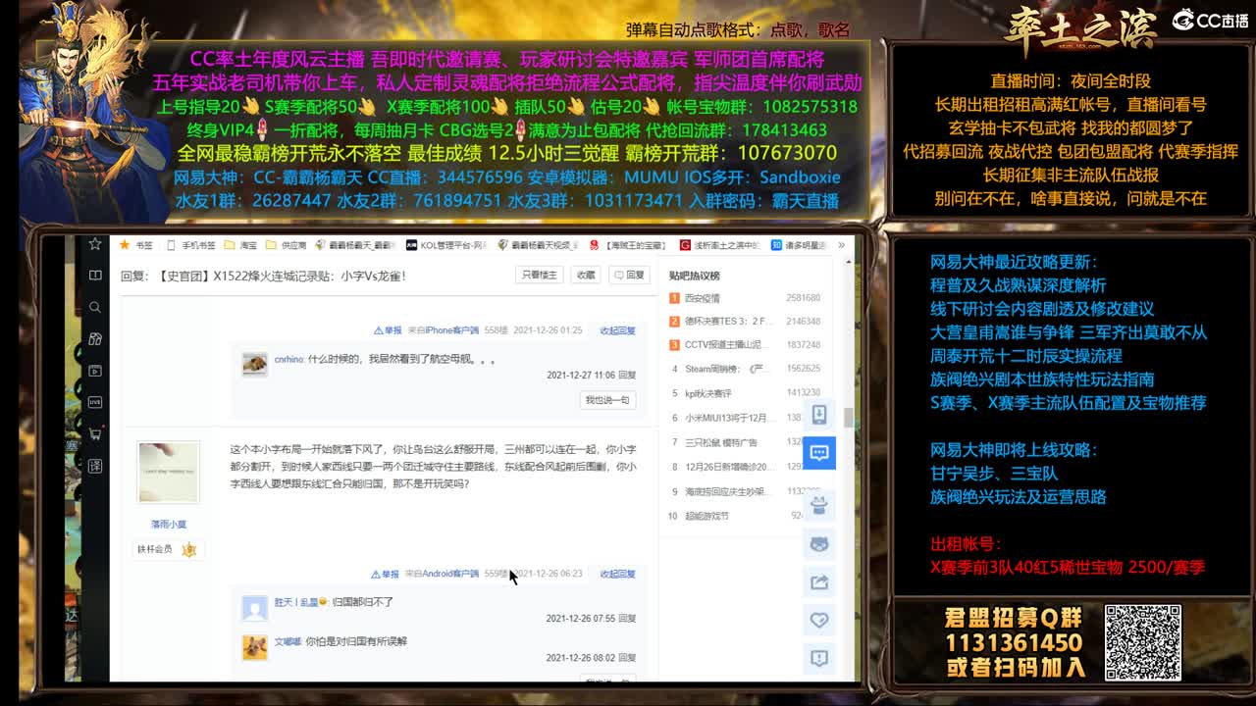Viewport: 1256px width, 706px height.
Task: Click the hat mascot floating icon
Action: tap(819, 505)
